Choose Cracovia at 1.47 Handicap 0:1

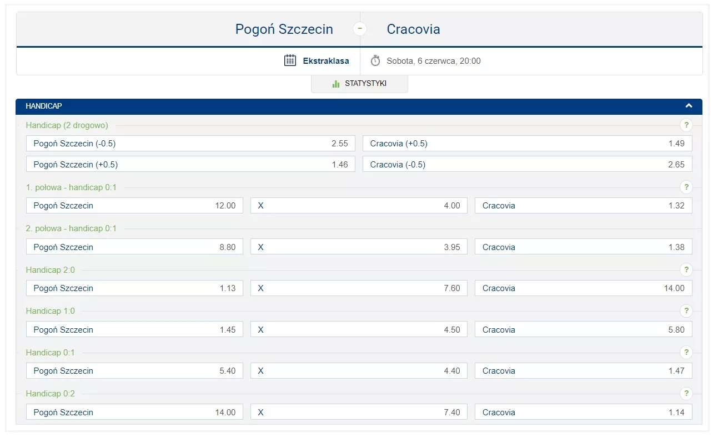[x=584, y=371]
